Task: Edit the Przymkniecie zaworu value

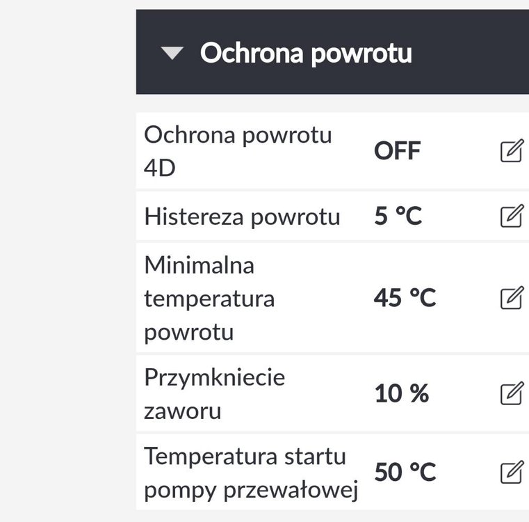Action: (511, 394)
